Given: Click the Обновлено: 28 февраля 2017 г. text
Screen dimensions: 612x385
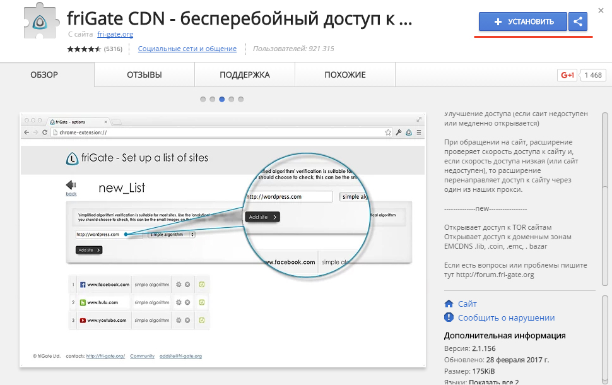Looking at the screenshot, I should coord(497,360).
